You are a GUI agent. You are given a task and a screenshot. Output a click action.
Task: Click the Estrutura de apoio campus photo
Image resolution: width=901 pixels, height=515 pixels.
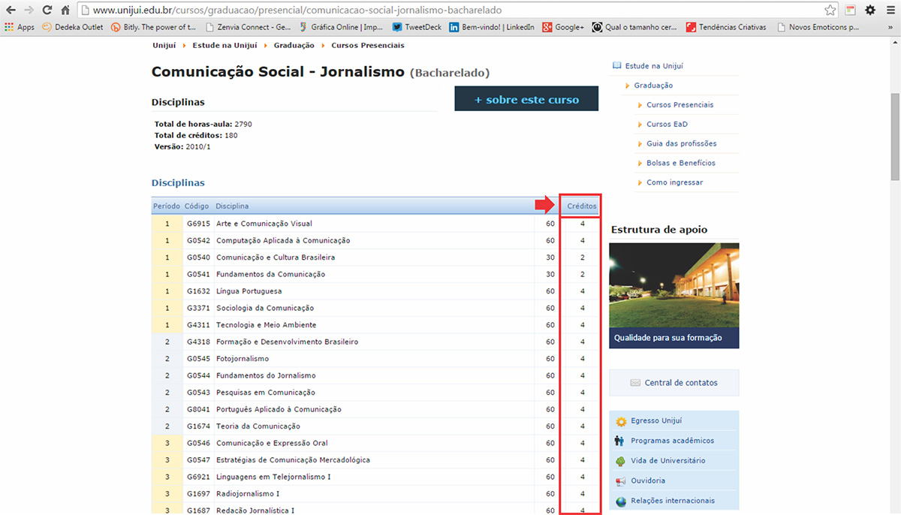pyautogui.click(x=674, y=285)
